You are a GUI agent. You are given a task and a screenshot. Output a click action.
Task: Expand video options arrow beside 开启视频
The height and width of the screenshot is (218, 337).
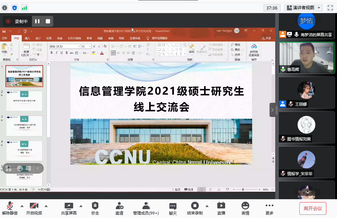[46, 206]
